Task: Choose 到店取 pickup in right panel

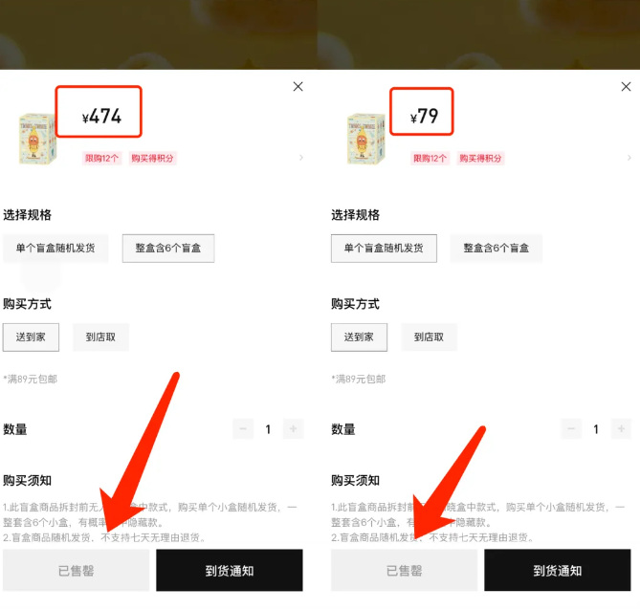Action: click(429, 337)
